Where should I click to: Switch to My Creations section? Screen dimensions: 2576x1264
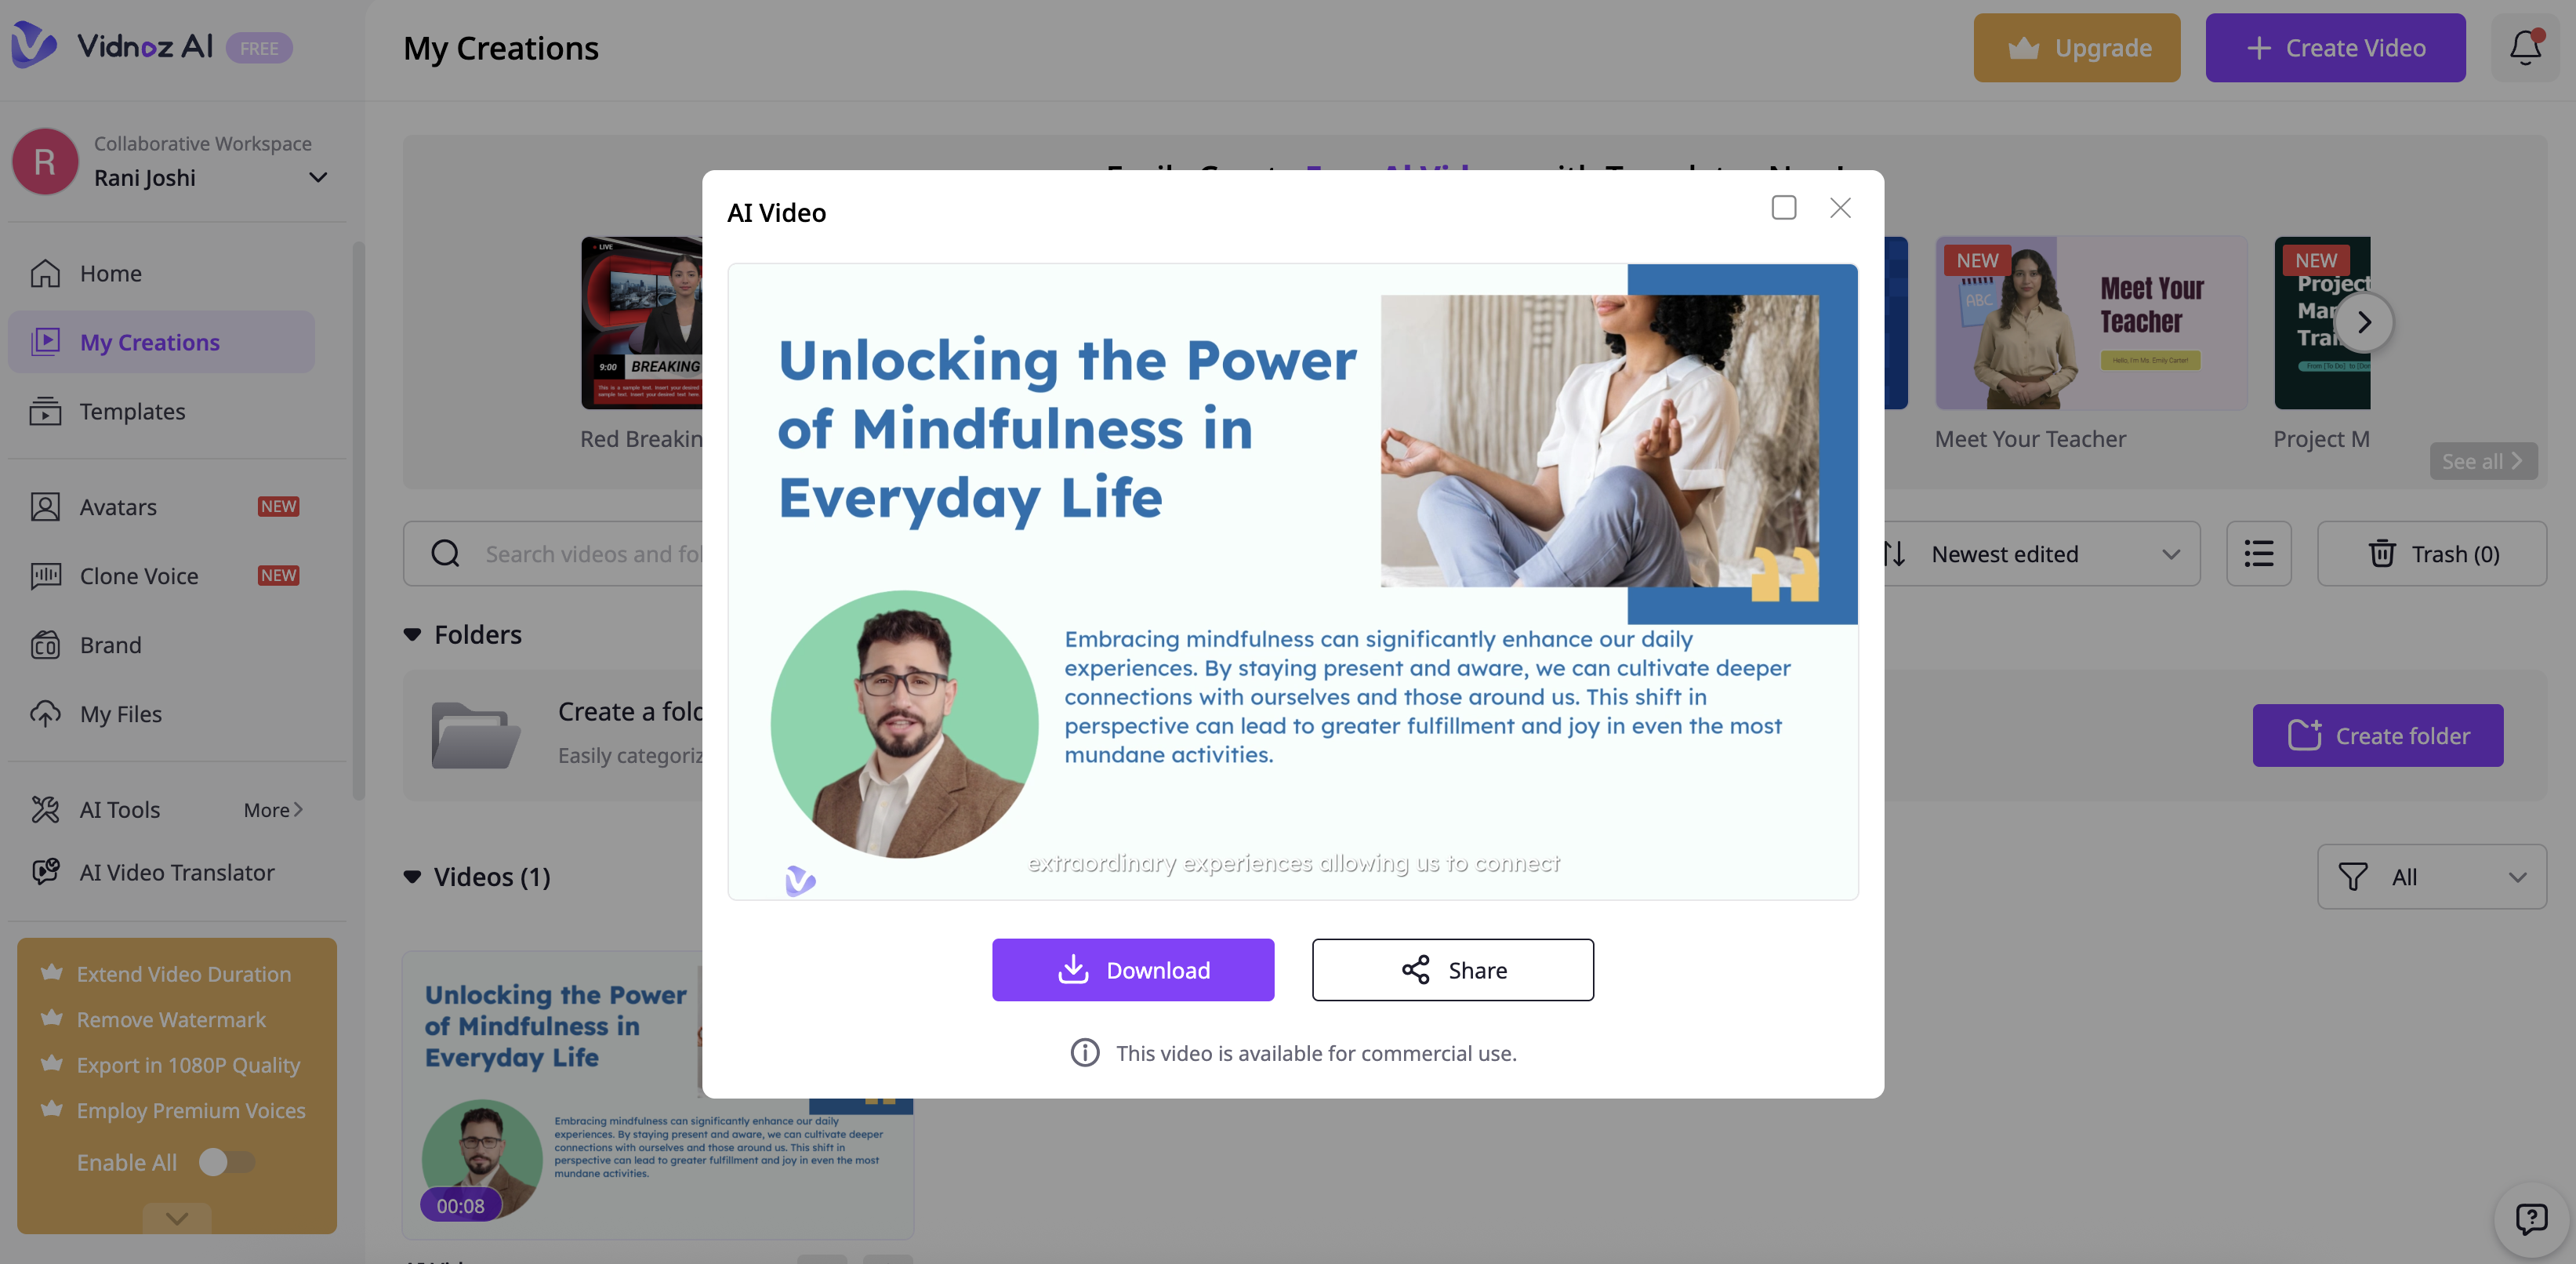150,341
